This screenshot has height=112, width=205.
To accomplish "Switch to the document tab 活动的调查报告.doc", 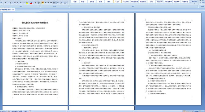I will point(7,10).
